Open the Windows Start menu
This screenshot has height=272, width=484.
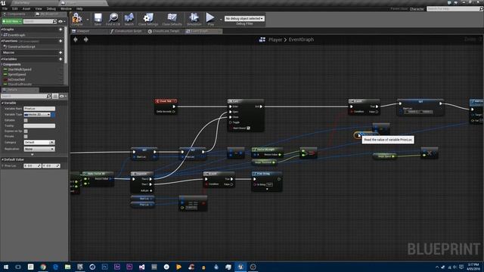tap(6, 267)
